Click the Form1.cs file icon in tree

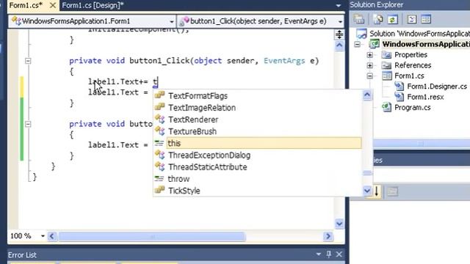387,76
